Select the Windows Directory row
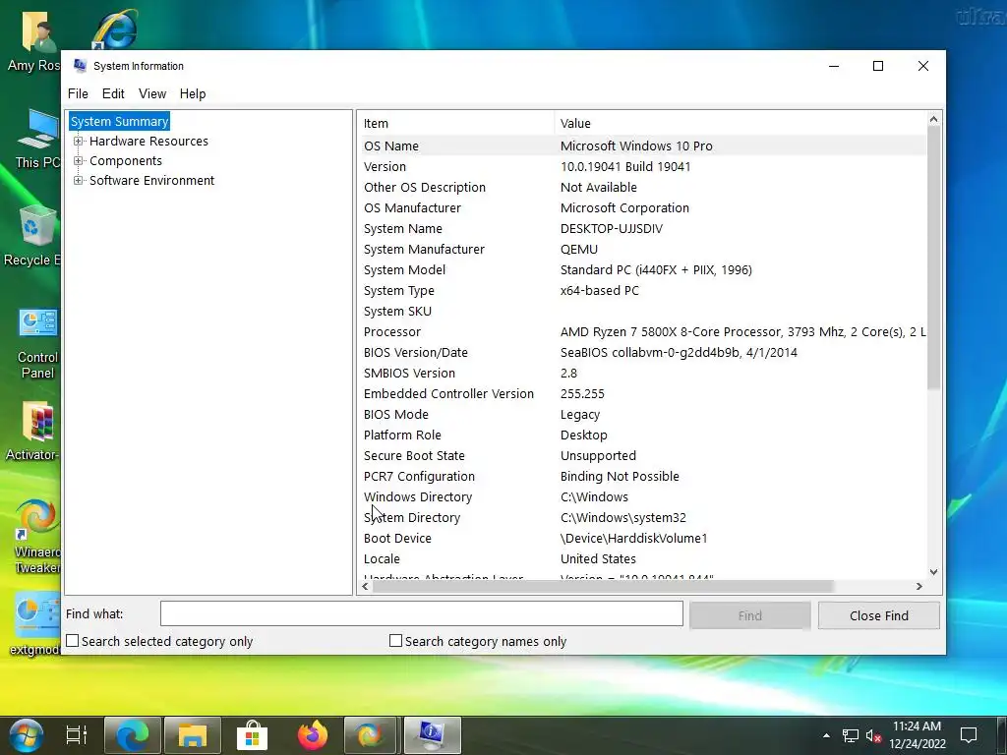Image resolution: width=1007 pixels, height=755 pixels. click(642, 496)
